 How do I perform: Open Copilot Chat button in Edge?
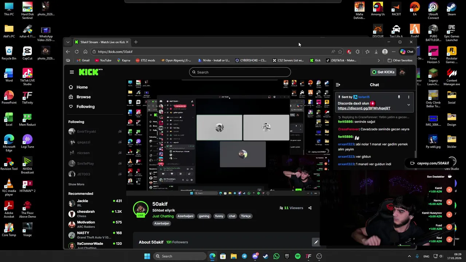click(x=407, y=52)
